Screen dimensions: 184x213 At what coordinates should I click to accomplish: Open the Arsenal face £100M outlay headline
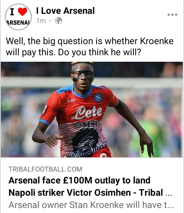[79, 180]
